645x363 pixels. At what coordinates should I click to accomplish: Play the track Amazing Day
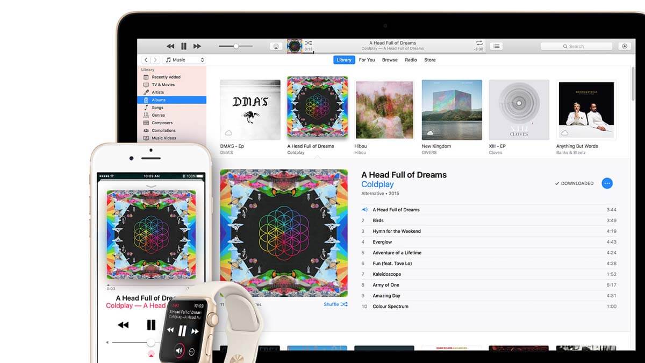[489, 296]
